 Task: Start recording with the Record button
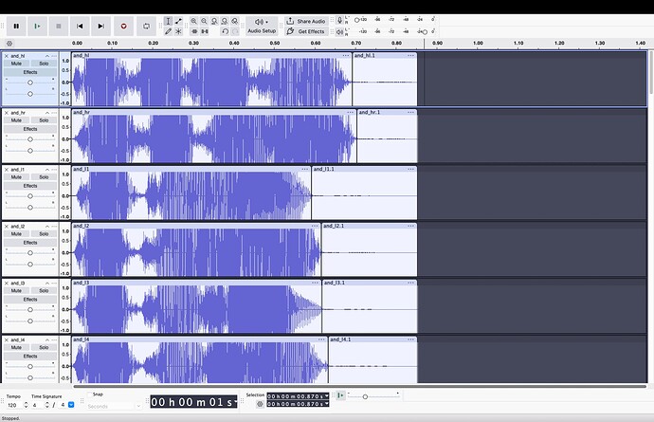[x=123, y=27]
